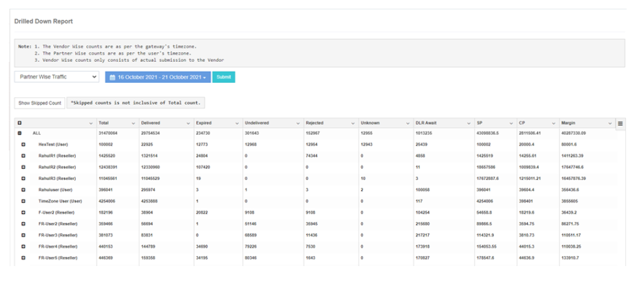Sort by the Expired column header
644x284 pixels.
[203, 123]
